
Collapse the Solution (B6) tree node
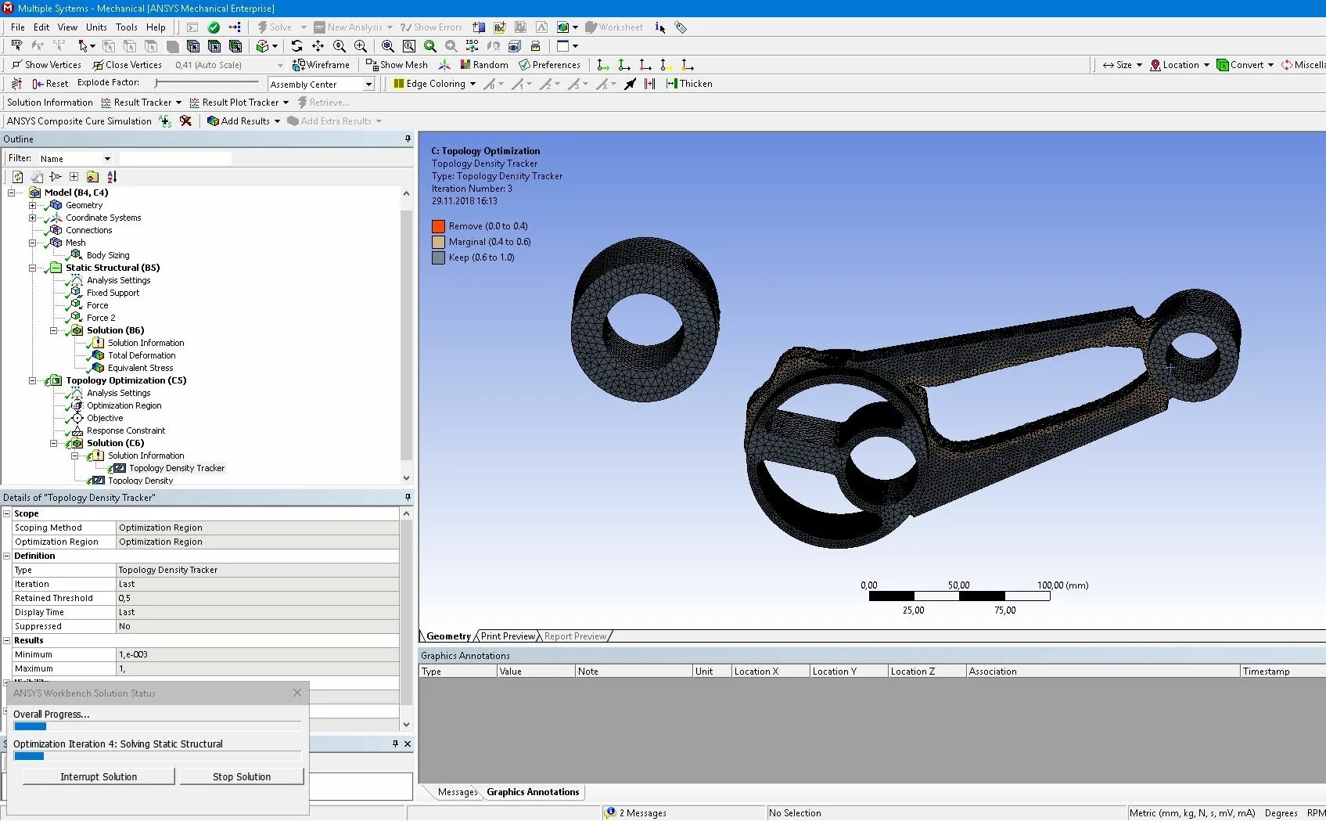pos(54,330)
